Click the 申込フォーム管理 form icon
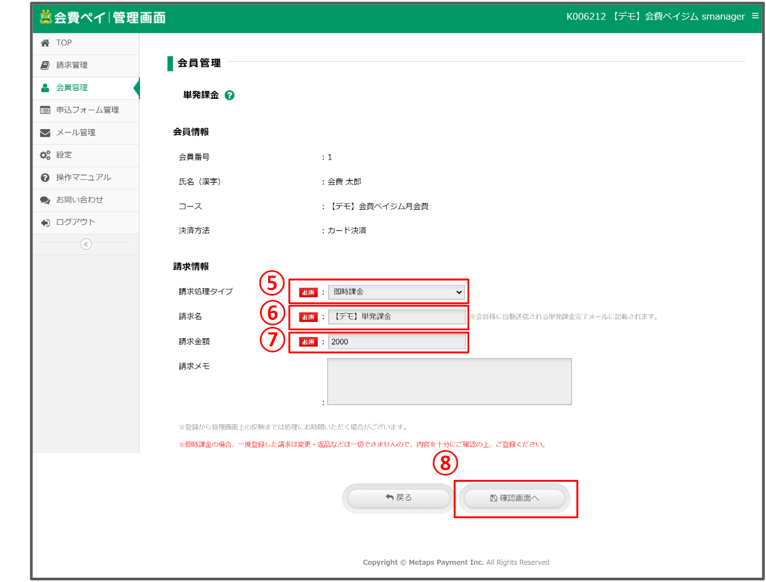 (x=45, y=110)
